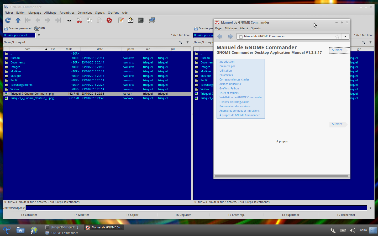Click the Edit file pencil icon
The image size is (378, 236).
coord(121,20)
